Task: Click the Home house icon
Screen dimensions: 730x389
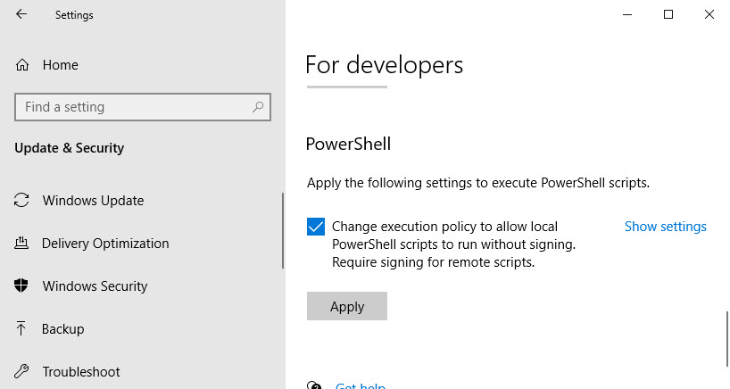Action: pos(22,65)
